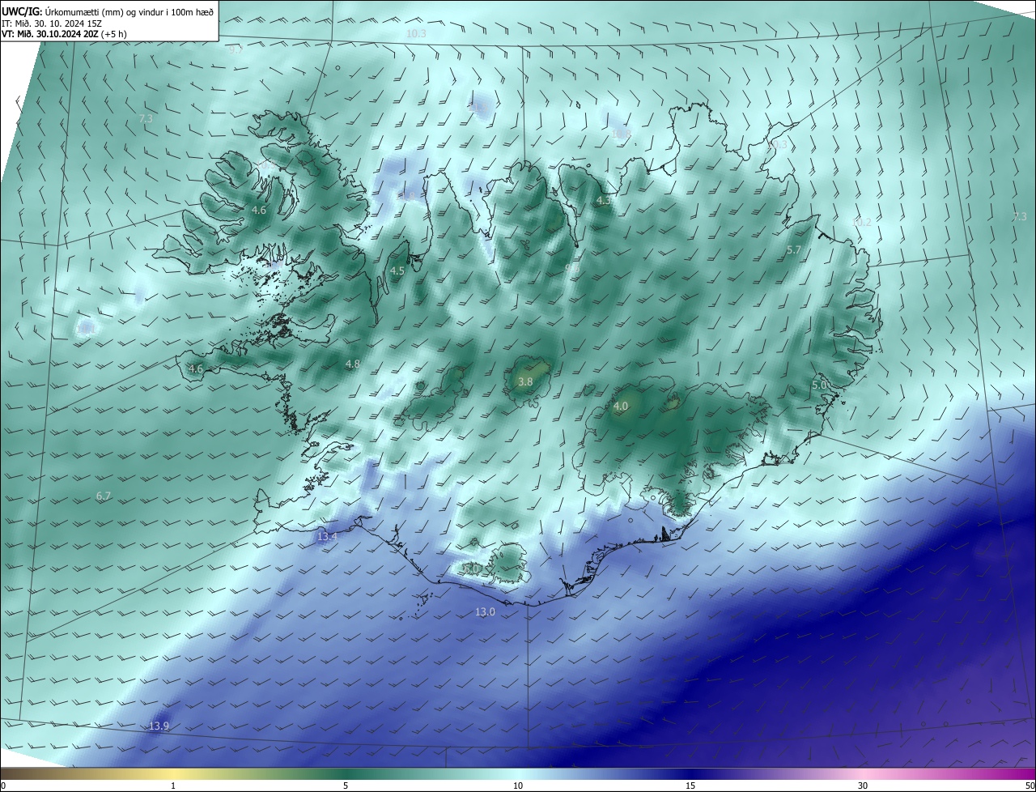Click the 10.8 value on the map
Image resolution: width=1036 pixels, height=792 pixels.
[622, 134]
